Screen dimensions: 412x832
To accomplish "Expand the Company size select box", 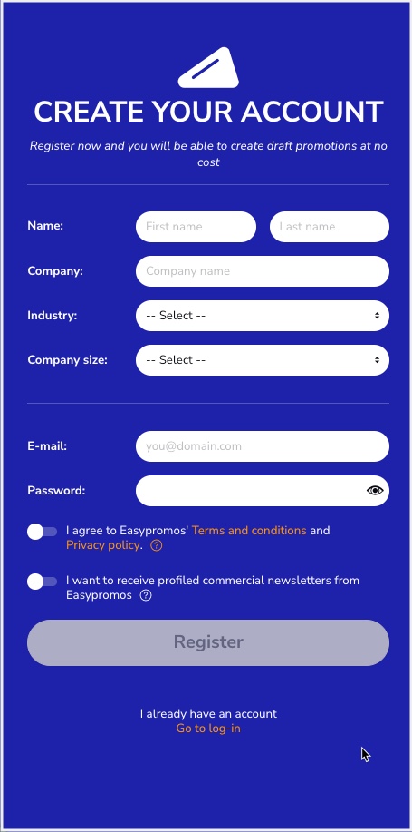I will point(263,360).
